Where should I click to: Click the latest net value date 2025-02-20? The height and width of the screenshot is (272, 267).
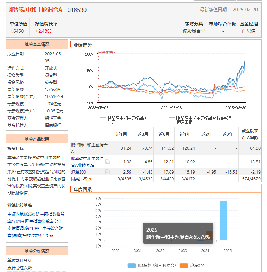pos(245,10)
